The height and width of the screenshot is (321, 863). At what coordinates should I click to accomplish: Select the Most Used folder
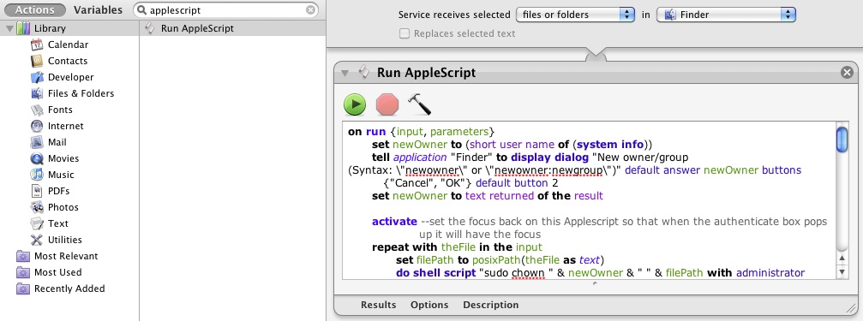click(57, 272)
